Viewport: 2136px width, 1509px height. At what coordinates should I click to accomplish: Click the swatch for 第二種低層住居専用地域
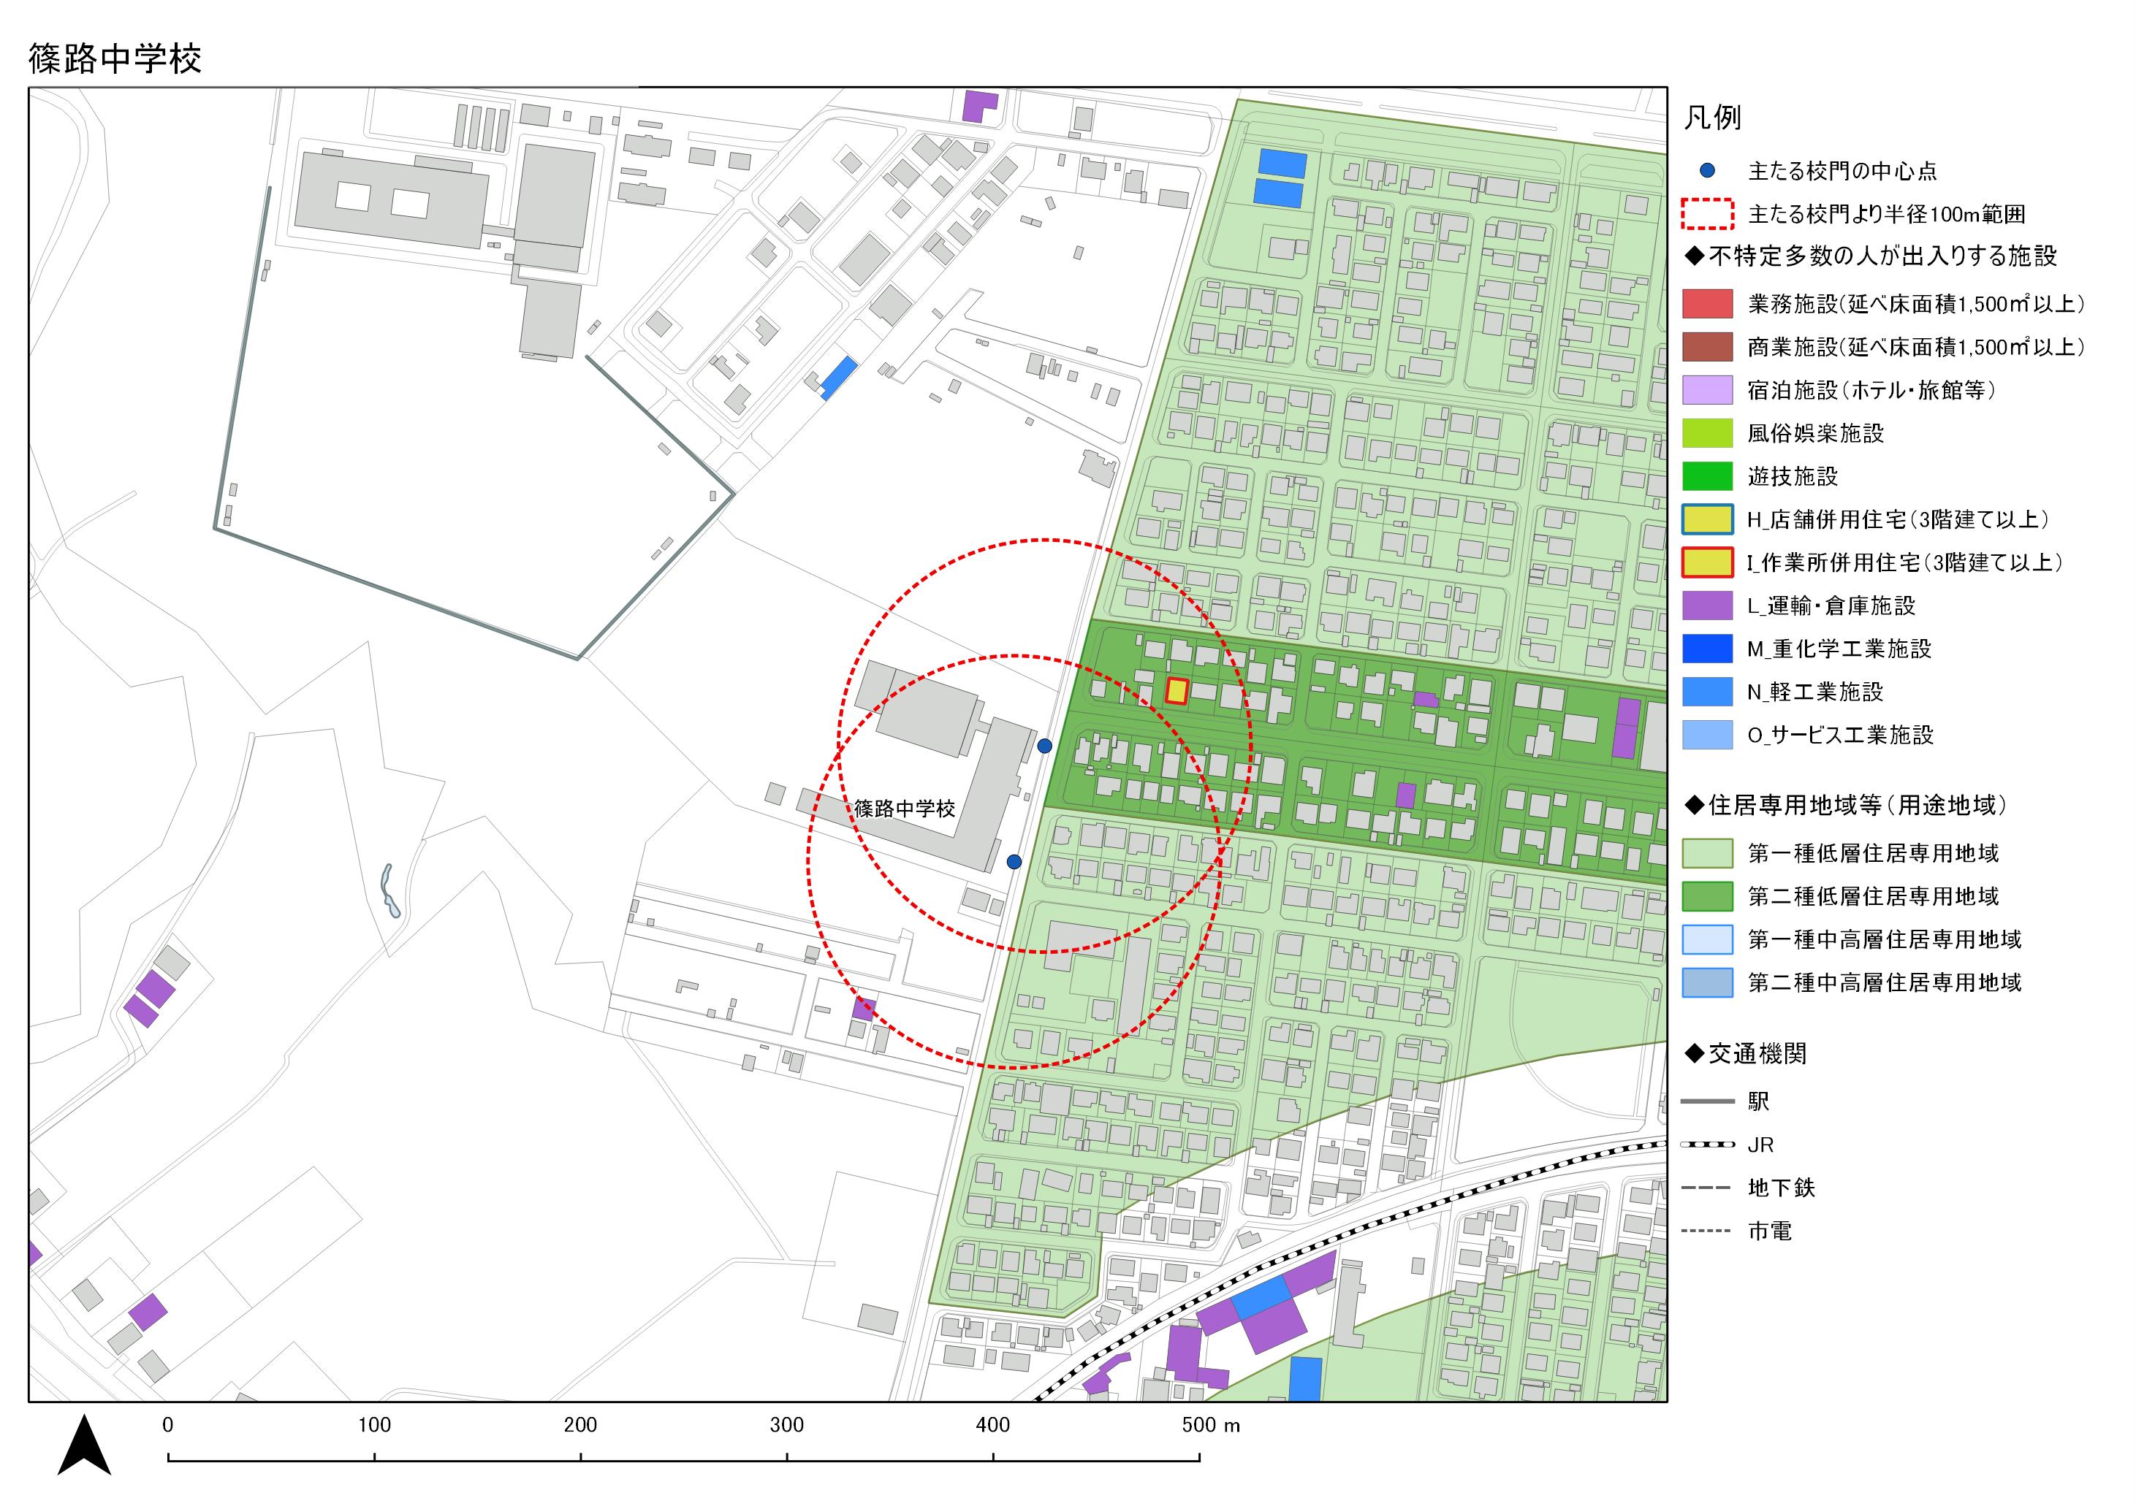[x=1707, y=896]
